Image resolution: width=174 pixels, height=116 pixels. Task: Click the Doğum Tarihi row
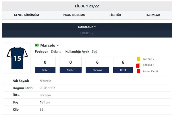pos(87,88)
